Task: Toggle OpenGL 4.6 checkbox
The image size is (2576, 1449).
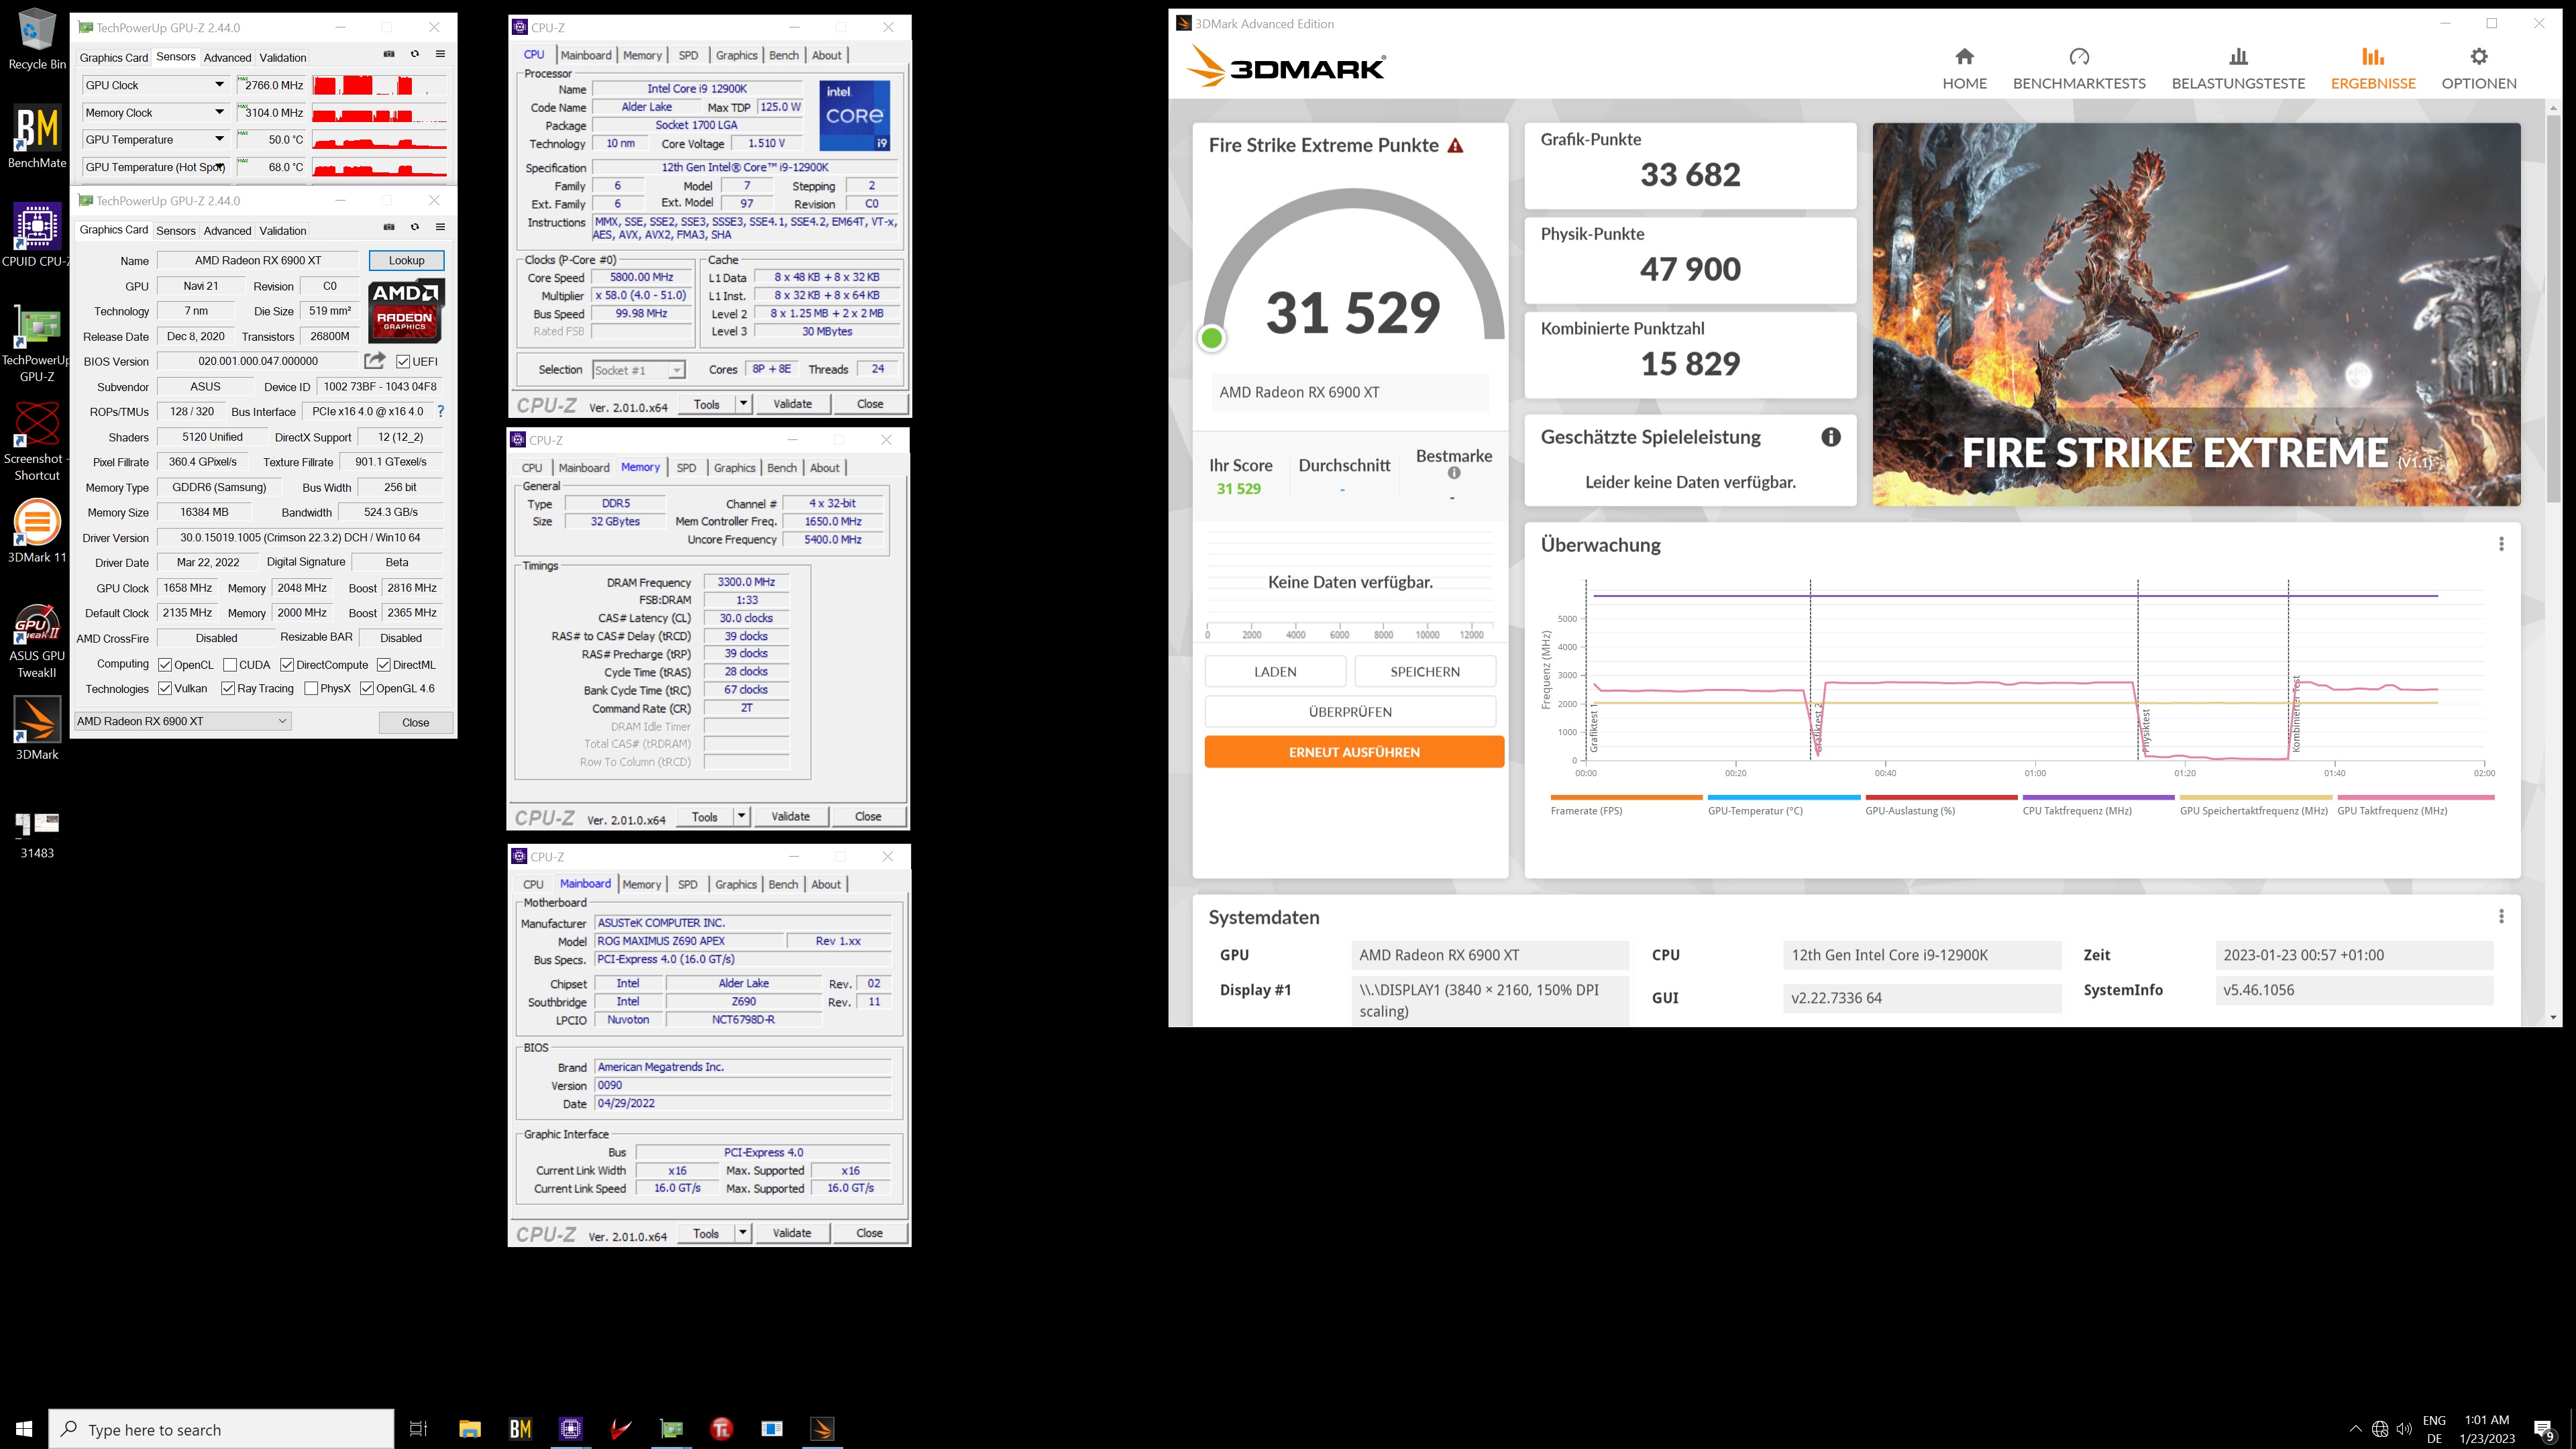Action: coord(367,689)
